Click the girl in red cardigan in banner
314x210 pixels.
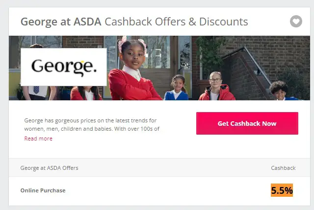[x=133, y=70]
